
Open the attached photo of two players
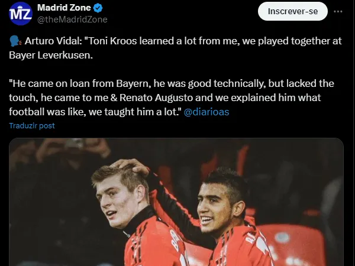pyautogui.click(x=176, y=202)
